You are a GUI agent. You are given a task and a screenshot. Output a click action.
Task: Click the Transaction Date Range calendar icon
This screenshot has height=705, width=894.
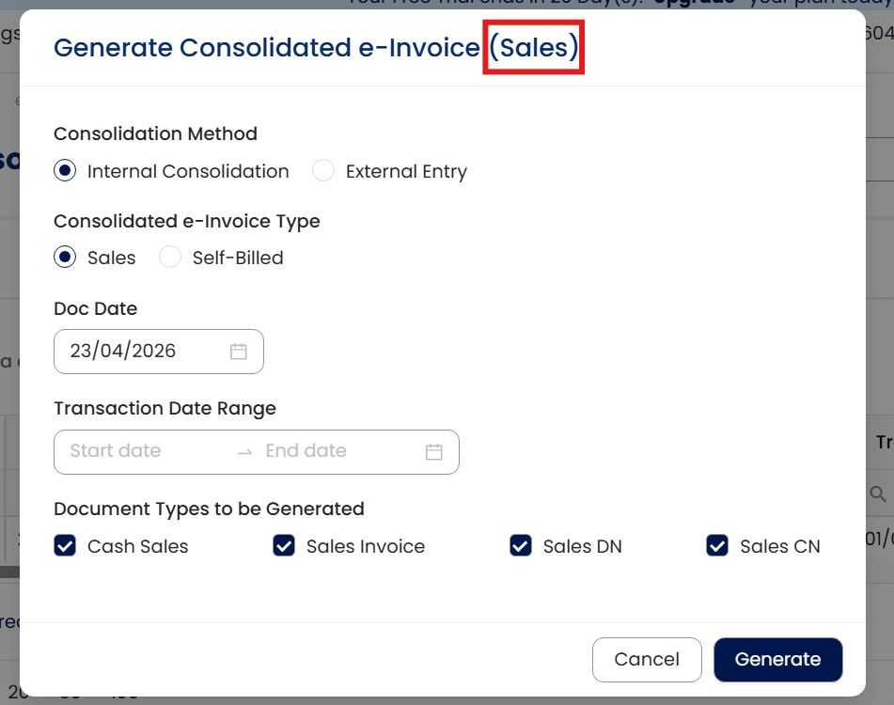[x=433, y=452]
